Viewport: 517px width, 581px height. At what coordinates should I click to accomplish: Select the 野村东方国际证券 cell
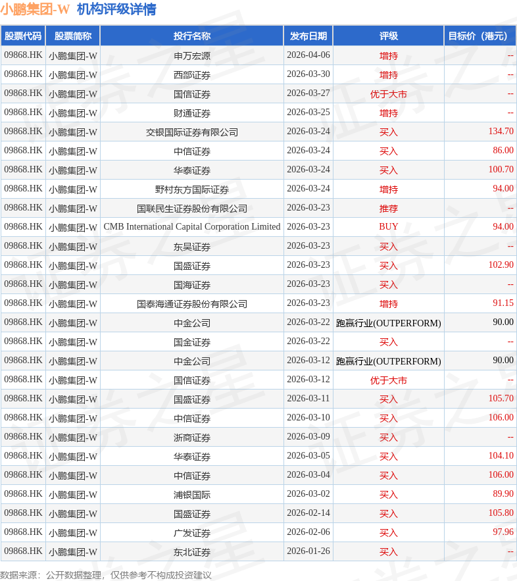(x=192, y=189)
